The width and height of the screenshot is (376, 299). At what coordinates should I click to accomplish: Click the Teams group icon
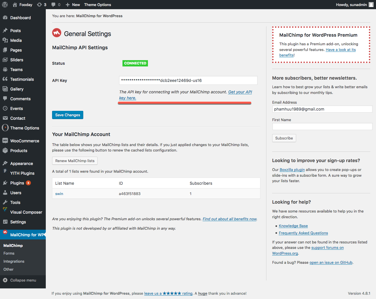point(5,69)
